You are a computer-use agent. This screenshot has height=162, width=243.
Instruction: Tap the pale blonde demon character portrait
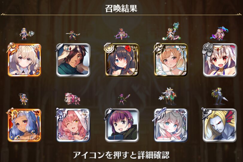pos(220,125)
